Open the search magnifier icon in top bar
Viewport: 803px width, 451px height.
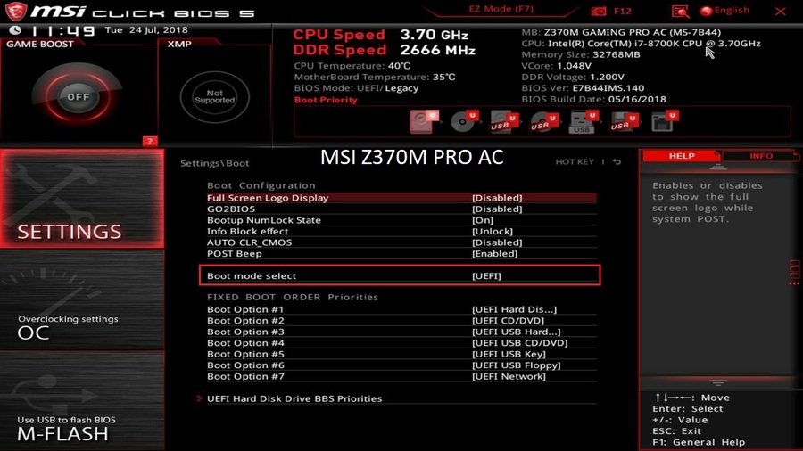680,12
